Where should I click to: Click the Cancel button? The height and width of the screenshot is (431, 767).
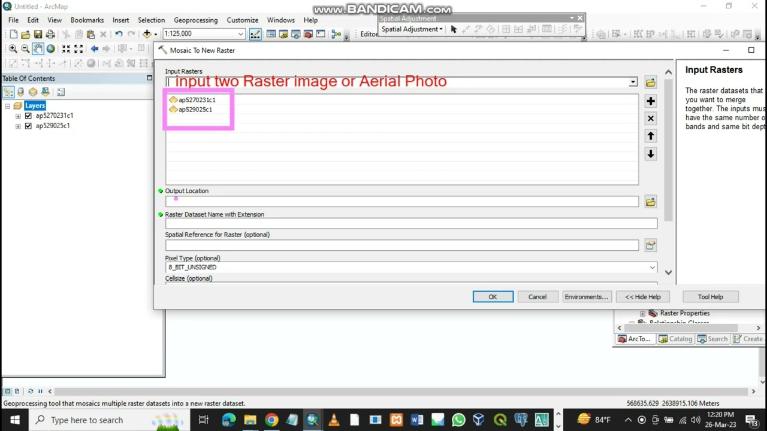pyautogui.click(x=537, y=297)
